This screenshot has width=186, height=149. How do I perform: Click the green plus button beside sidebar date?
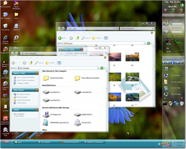[x=182, y=5]
